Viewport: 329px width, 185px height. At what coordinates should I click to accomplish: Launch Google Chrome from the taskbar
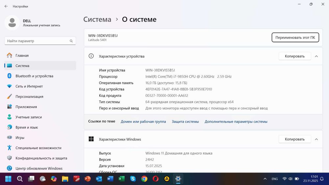tap(144, 179)
